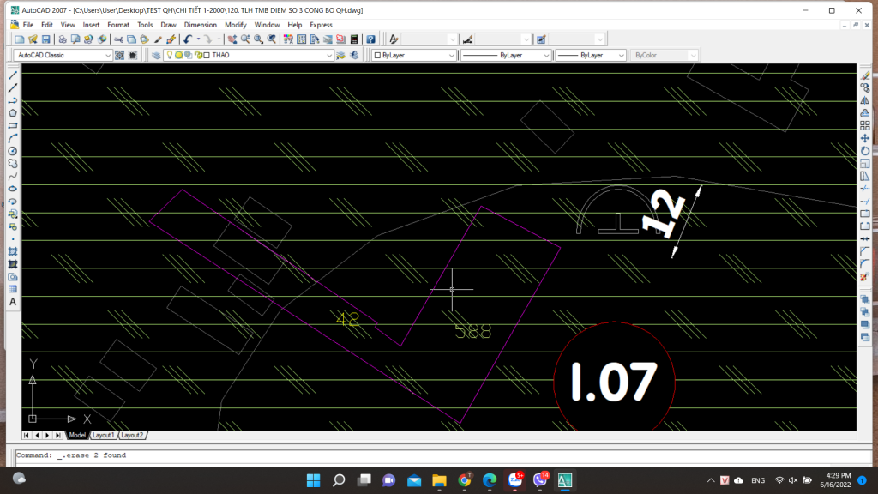The image size is (878, 494).
Task: Click the ENG language indicator
Action: tap(758, 480)
